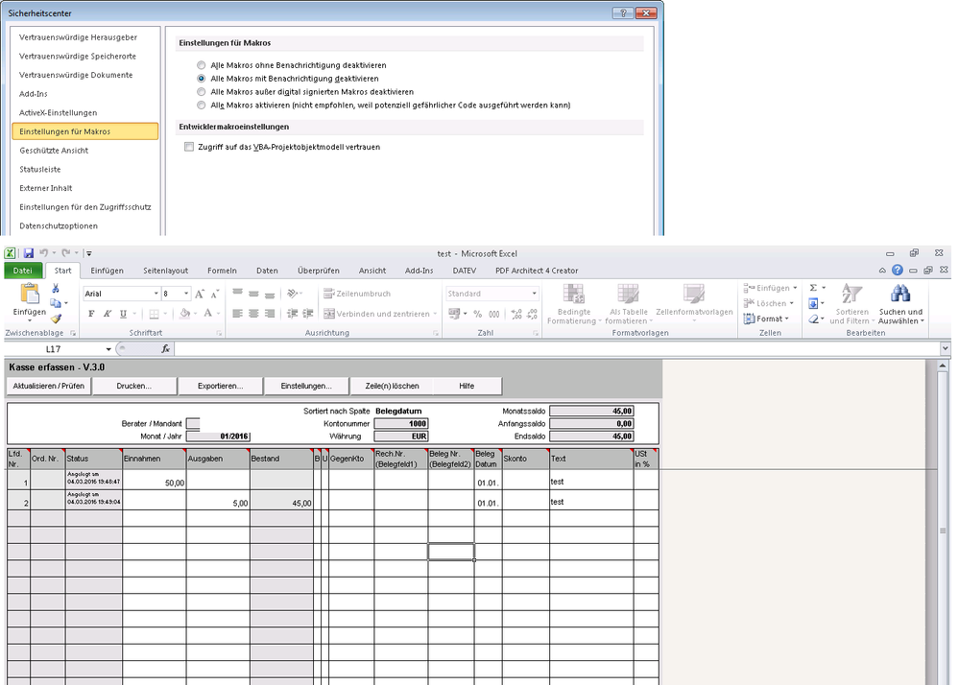Viewport: 959px width, 685px height.
Task: Click the Sicherheitscenter help question mark button
Action: (x=623, y=12)
